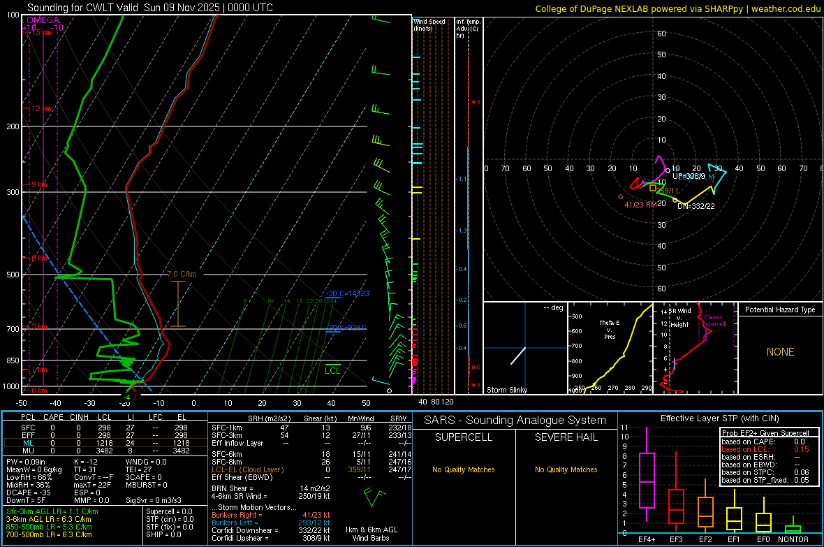Click the 'DCAPE = -35' value
The height and width of the screenshot is (547, 824).
(27, 493)
